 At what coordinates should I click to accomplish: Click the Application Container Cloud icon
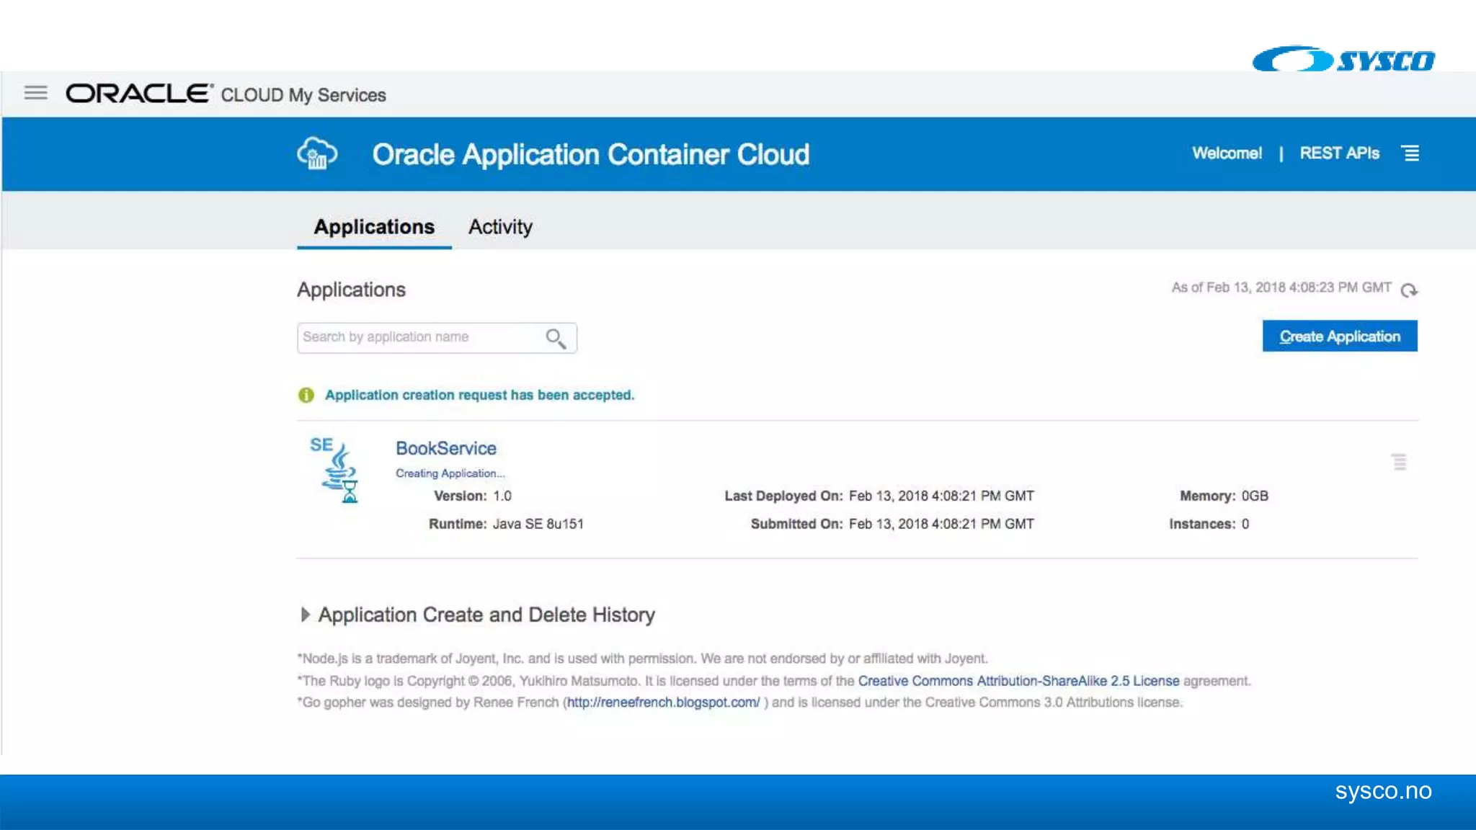click(x=317, y=153)
